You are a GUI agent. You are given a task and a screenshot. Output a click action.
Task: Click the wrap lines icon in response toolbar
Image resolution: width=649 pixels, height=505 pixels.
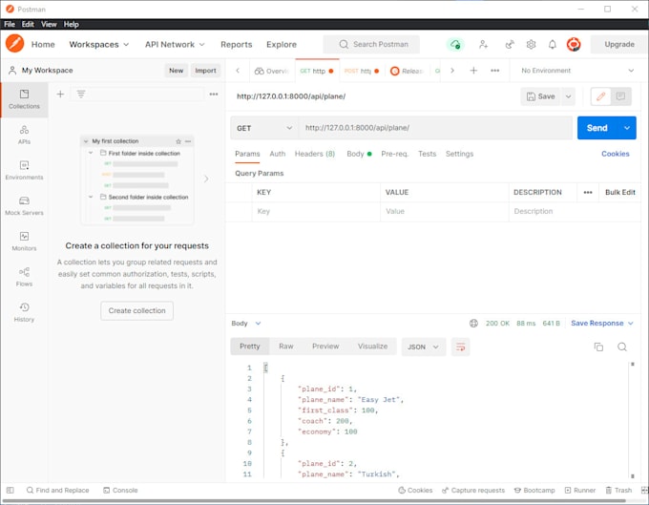[x=460, y=347]
